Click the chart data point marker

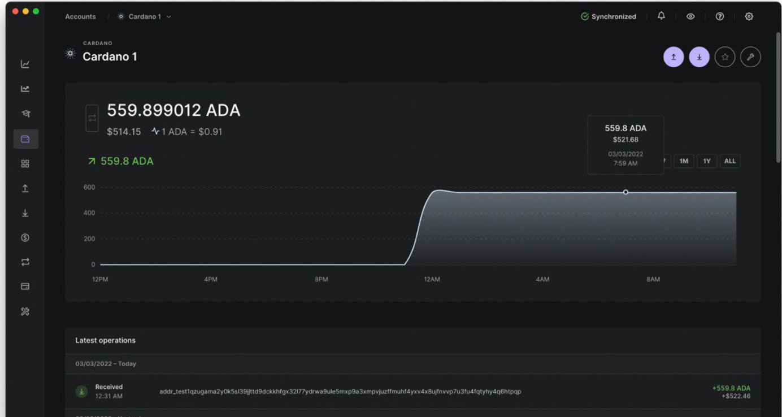(625, 192)
